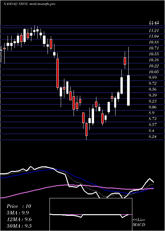Click the 10.22 price axis label
This screenshot has width=165, height=231.
pyautogui.click(x=154, y=66)
